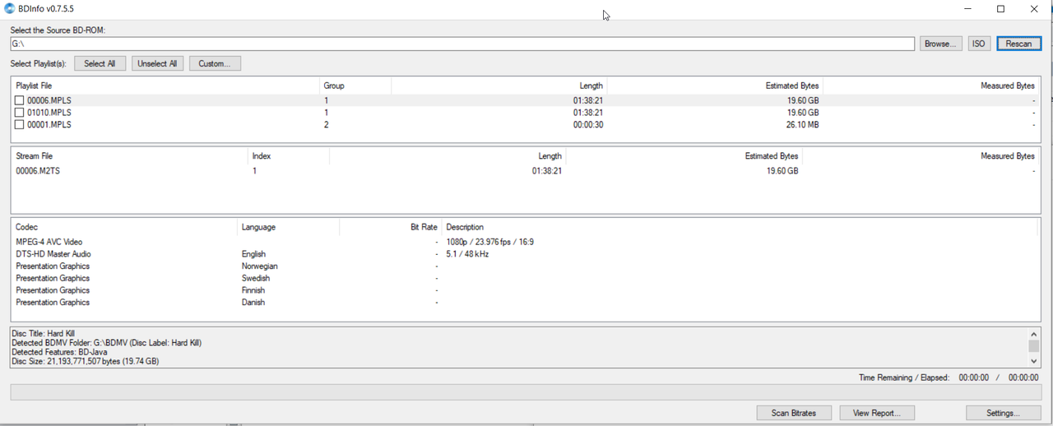Select the MPEG-4 AVC Video codec row
Viewport: 1053px width, 426px height.
[526, 242]
